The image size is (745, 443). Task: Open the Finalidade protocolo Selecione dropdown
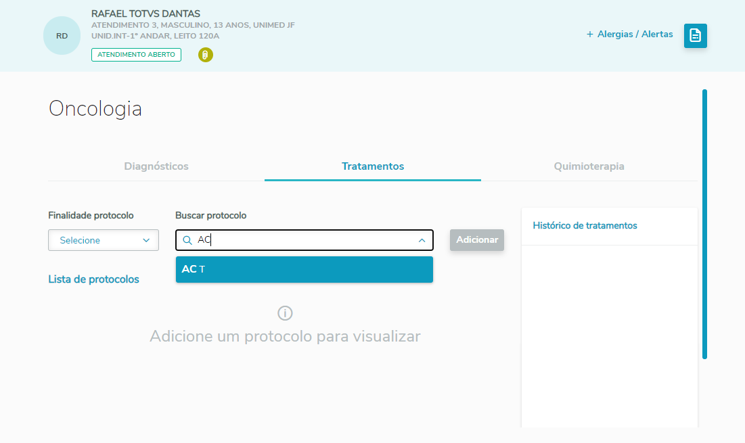[104, 240]
